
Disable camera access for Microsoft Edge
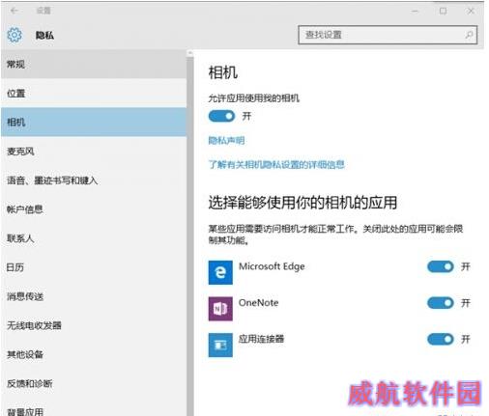pyautogui.click(x=441, y=266)
